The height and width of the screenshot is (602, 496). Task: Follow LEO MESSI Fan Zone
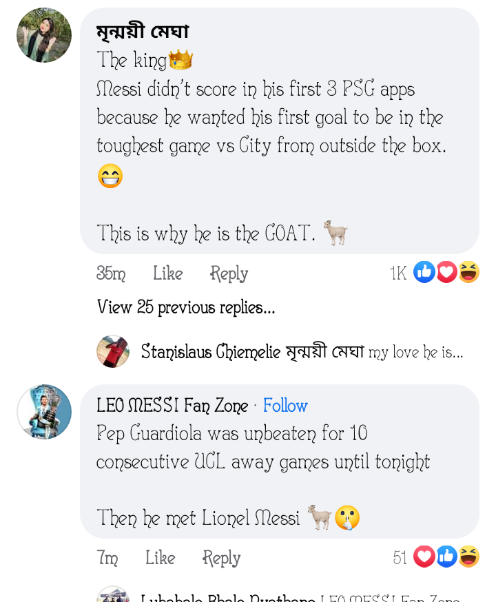tap(285, 406)
